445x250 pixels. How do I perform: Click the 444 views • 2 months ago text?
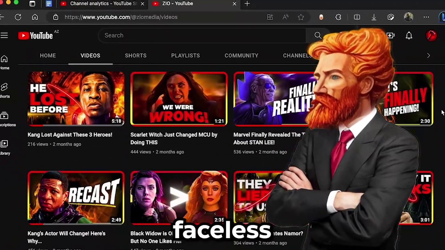(157, 152)
